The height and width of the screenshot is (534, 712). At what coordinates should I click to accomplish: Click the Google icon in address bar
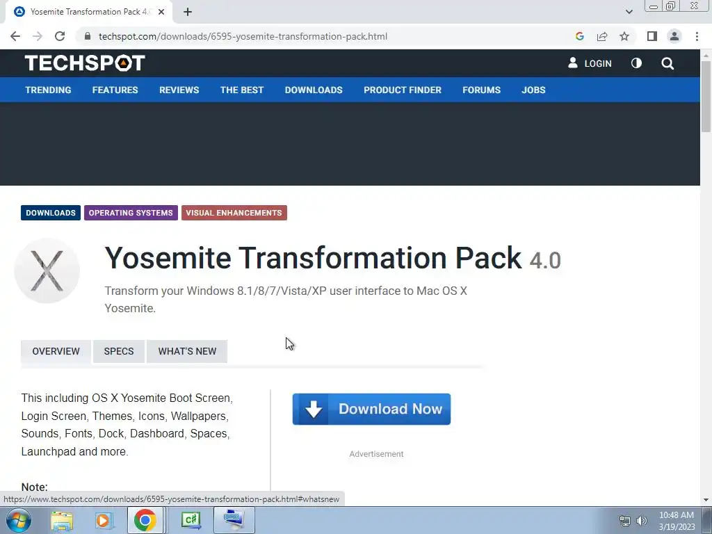click(x=579, y=36)
